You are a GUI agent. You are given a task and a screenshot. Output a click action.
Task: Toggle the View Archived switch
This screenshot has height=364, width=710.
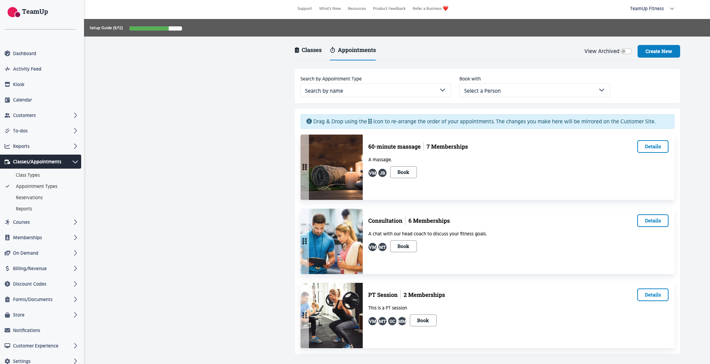tap(626, 51)
